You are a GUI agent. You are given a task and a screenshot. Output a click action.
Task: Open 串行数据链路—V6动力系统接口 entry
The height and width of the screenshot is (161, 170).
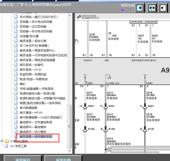pos(41,117)
